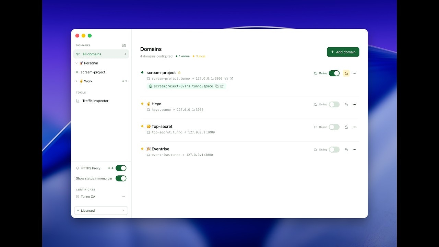Click the lock icon button for scream-project
This screenshot has height=247, width=439.
pos(346,73)
